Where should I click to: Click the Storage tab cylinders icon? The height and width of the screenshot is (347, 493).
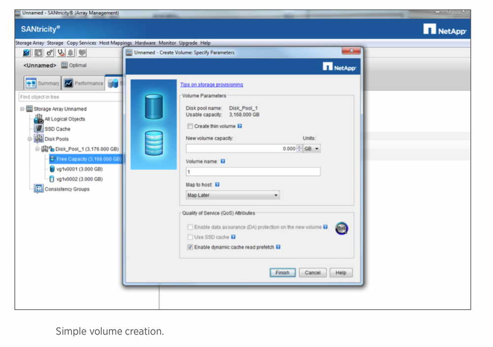(113, 83)
